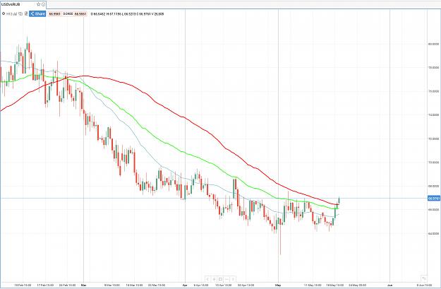Click the left-arrow chart navigation button
The image size is (441, 289).
pos(207,279)
